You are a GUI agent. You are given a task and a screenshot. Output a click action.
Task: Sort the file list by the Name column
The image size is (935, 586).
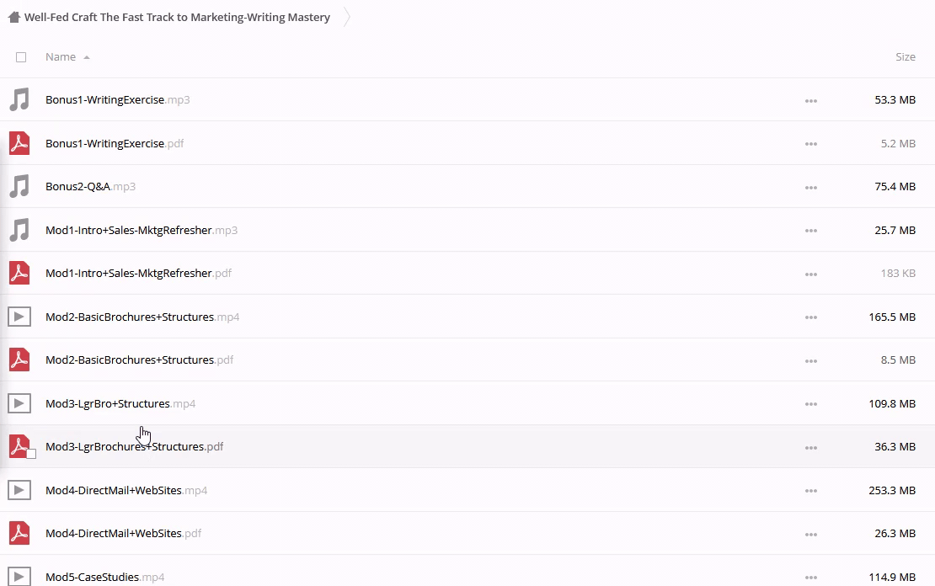(61, 57)
